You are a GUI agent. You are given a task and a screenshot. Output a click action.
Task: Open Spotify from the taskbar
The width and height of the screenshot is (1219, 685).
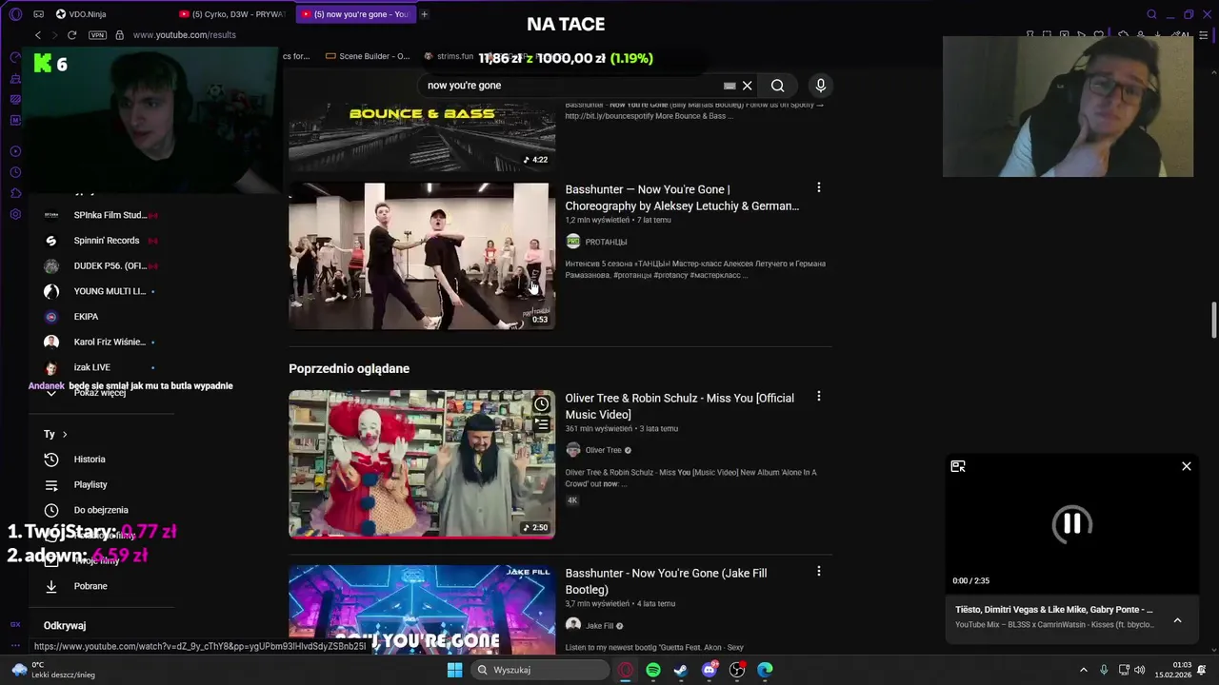tap(653, 670)
